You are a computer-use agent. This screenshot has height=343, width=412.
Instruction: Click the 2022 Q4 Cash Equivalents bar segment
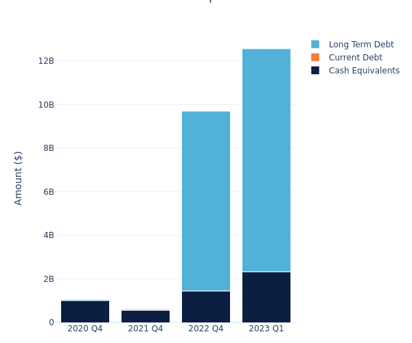click(x=206, y=307)
